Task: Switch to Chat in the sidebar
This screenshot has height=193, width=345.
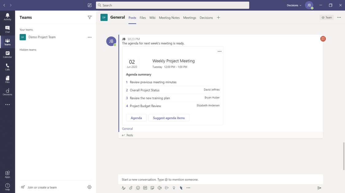Action: [7, 29]
